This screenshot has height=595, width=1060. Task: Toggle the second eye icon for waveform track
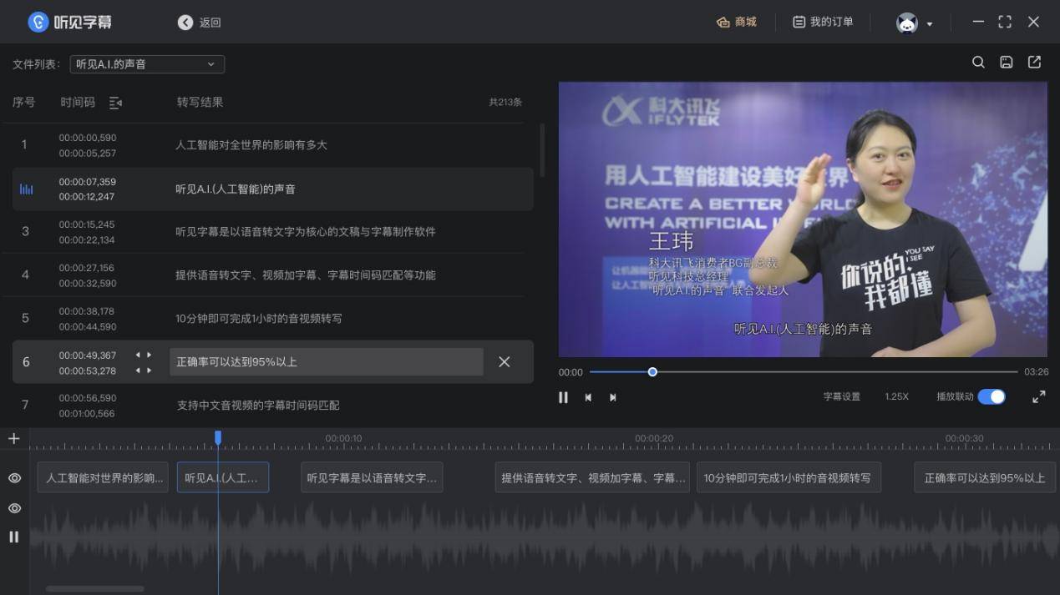coord(13,507)
